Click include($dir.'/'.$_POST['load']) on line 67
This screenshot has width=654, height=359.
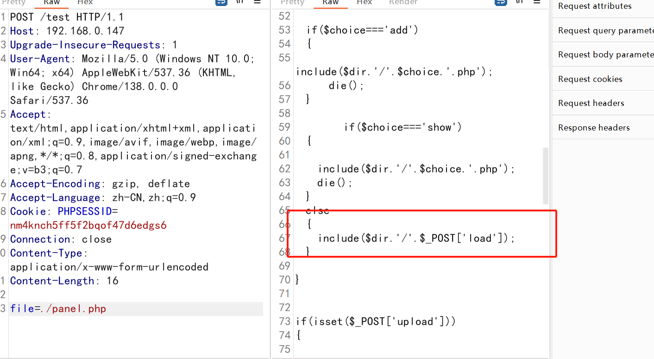click(416, 238)
